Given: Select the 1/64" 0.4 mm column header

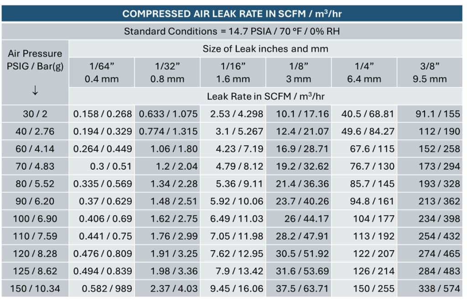Looking at the screenshot, I should click(x=102, y=73).
